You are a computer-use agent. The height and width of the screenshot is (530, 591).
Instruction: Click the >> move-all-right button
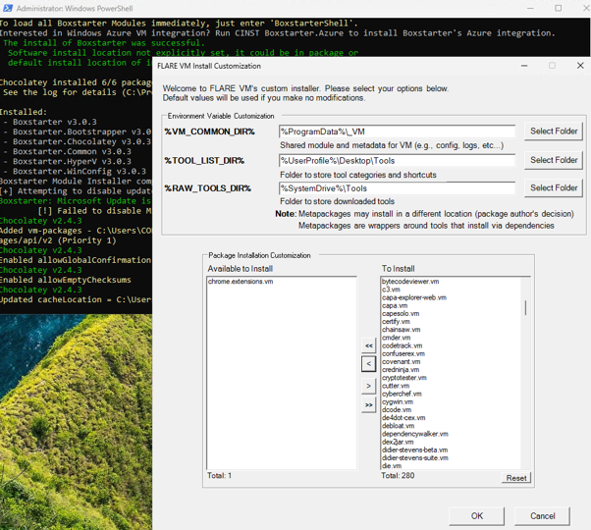(368, 405)
